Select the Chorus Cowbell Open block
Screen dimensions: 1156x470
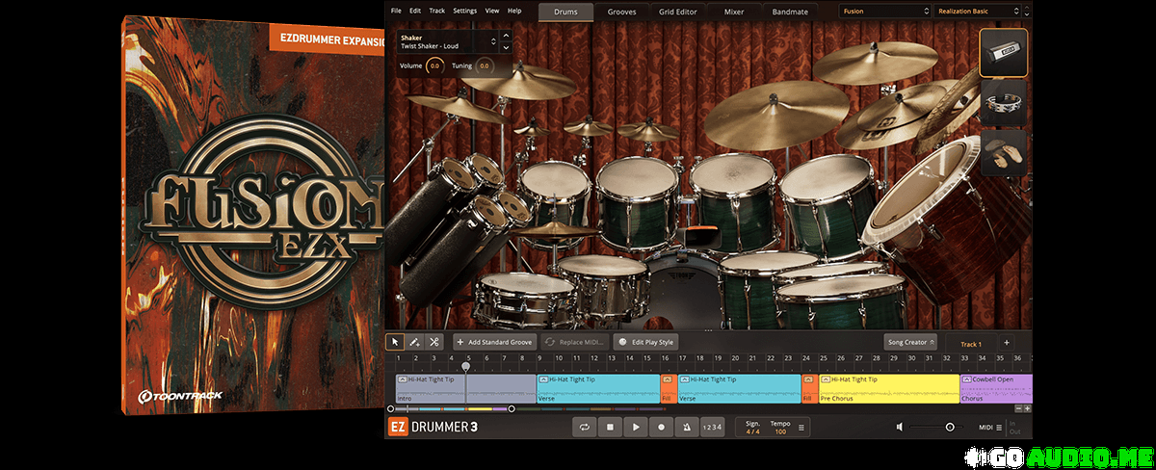(x=996, y=388)
